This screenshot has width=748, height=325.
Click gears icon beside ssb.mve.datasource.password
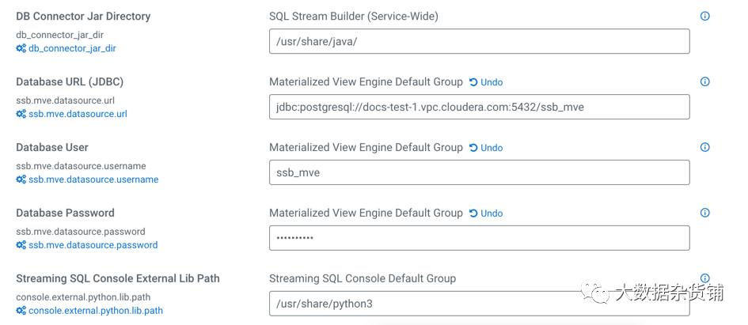pyautogui.click(x=21, y=245)
